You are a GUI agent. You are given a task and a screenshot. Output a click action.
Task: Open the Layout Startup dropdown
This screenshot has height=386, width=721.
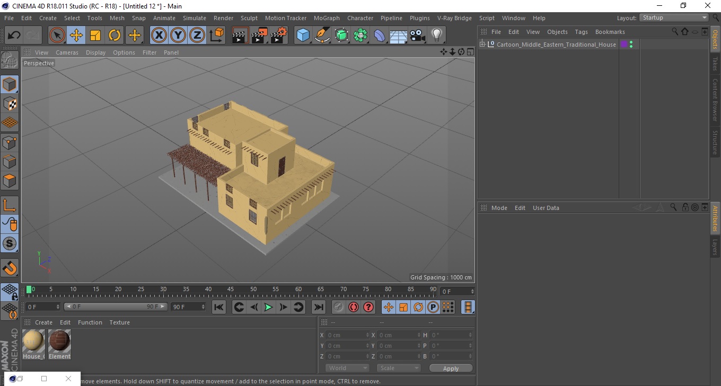click(674, 17)
